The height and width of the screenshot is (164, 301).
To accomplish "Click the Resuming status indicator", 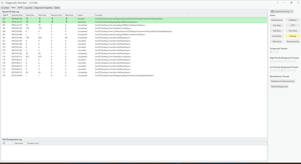I will coord(277,42).
